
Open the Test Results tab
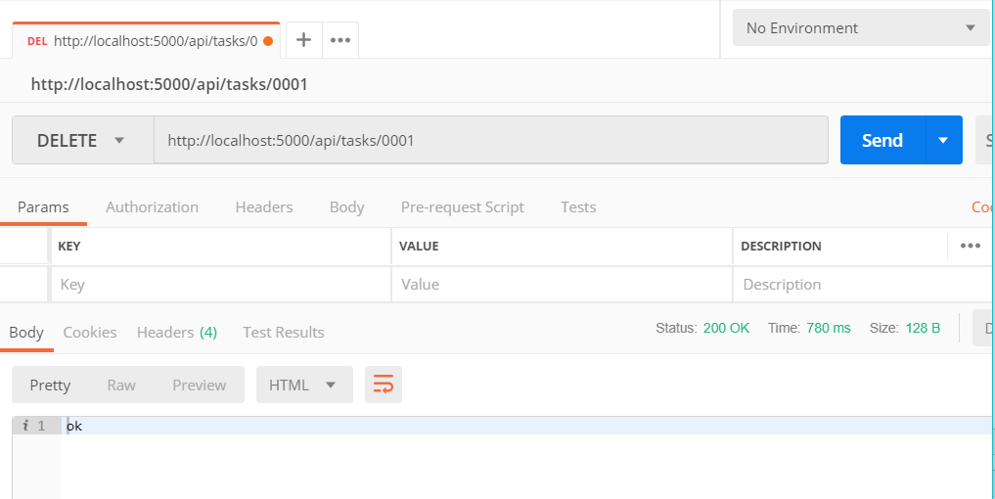284,333
